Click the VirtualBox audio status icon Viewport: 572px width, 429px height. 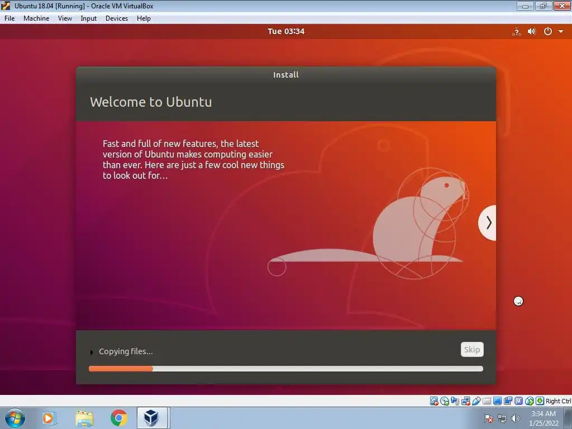pos(455,401)
